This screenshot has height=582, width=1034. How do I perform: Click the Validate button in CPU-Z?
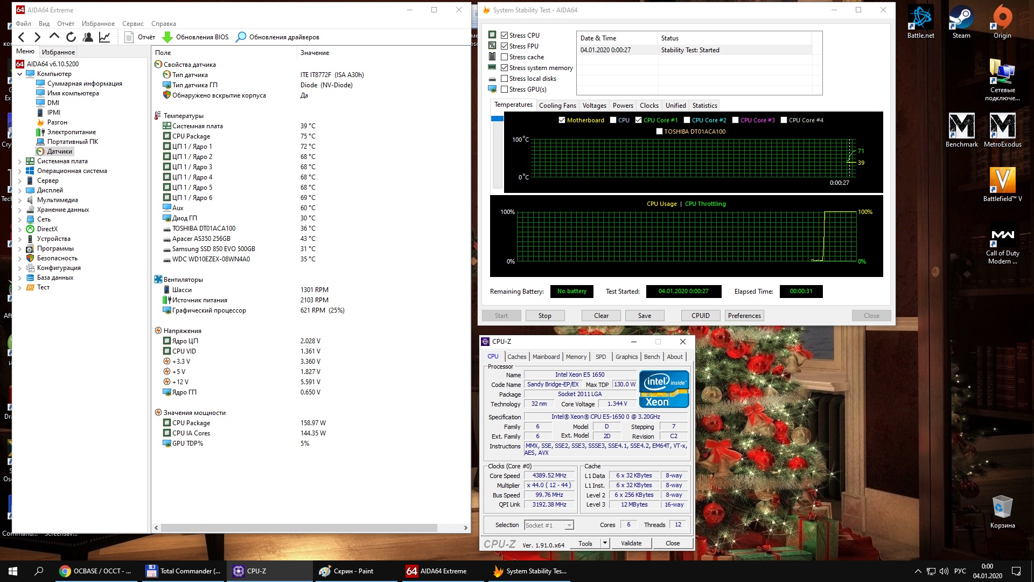631,543
